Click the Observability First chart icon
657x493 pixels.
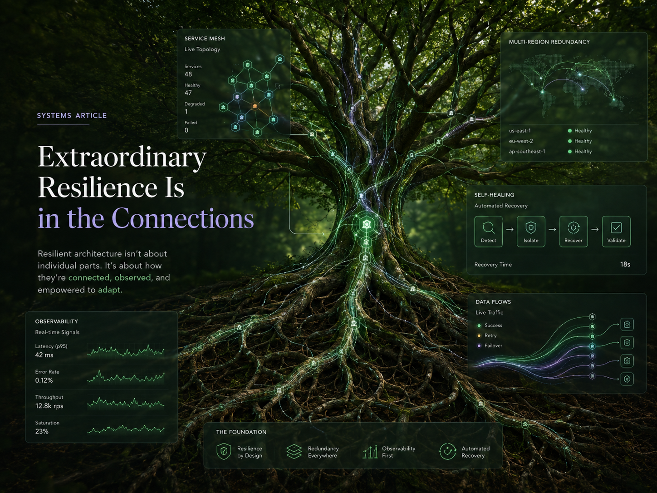point(370,452)
